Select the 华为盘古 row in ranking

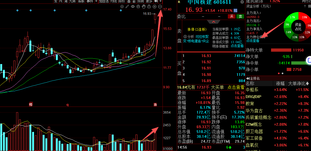coord(278,110)
